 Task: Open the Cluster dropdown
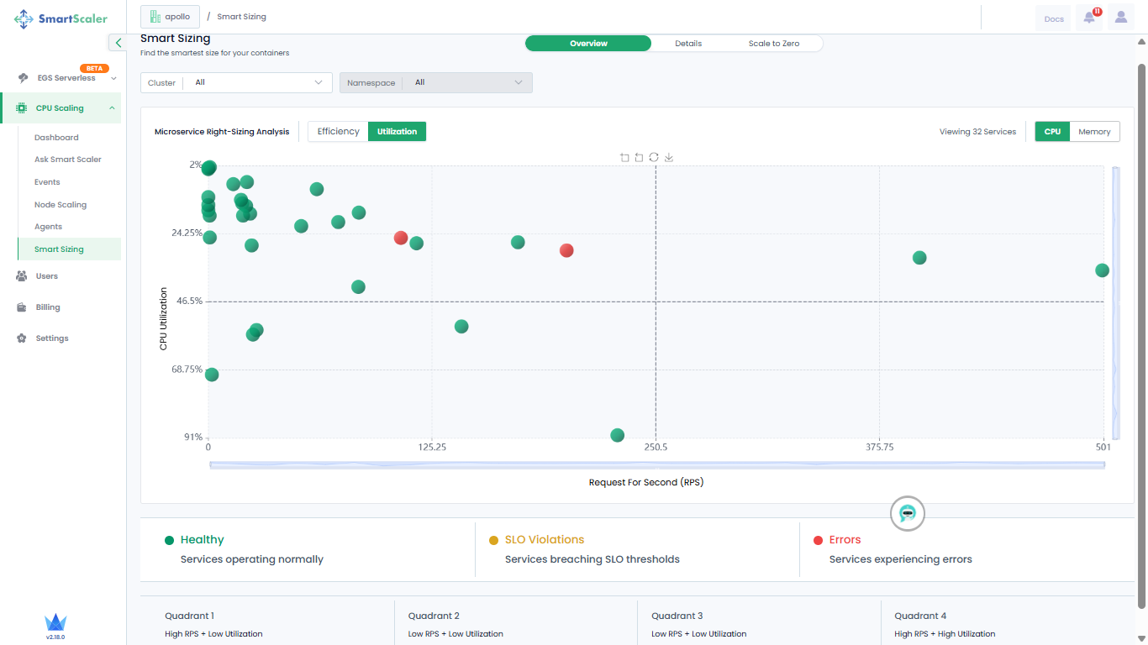pyautogui.click(x=237, y=82)
